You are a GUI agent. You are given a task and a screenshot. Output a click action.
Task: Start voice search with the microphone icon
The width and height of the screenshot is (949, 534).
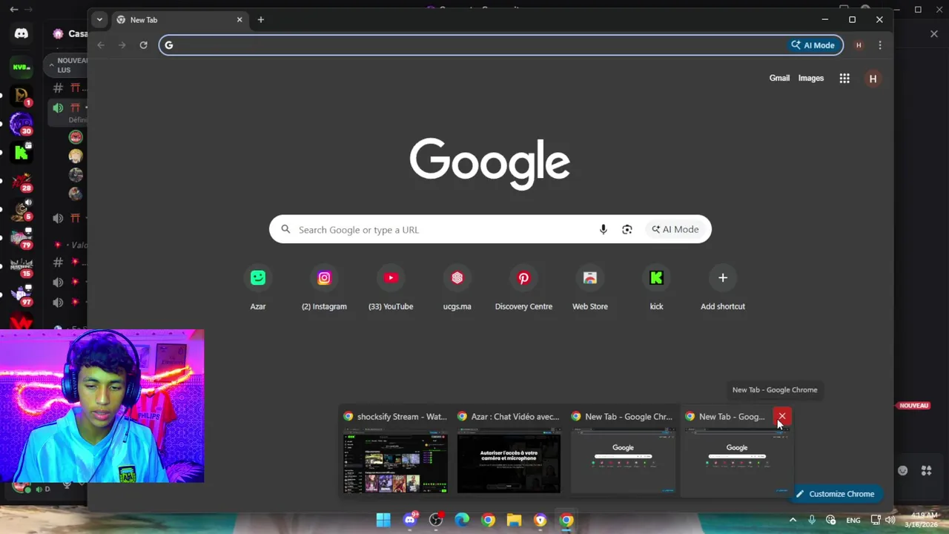coord(604,230)
